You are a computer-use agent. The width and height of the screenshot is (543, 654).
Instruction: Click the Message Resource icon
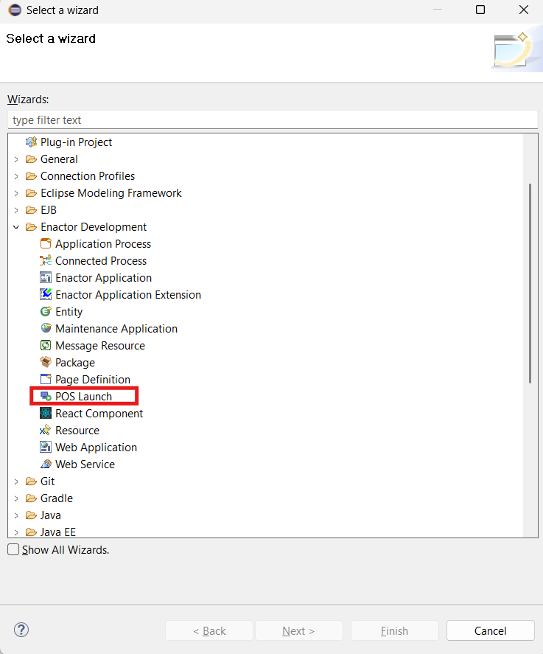coord(46,345)
